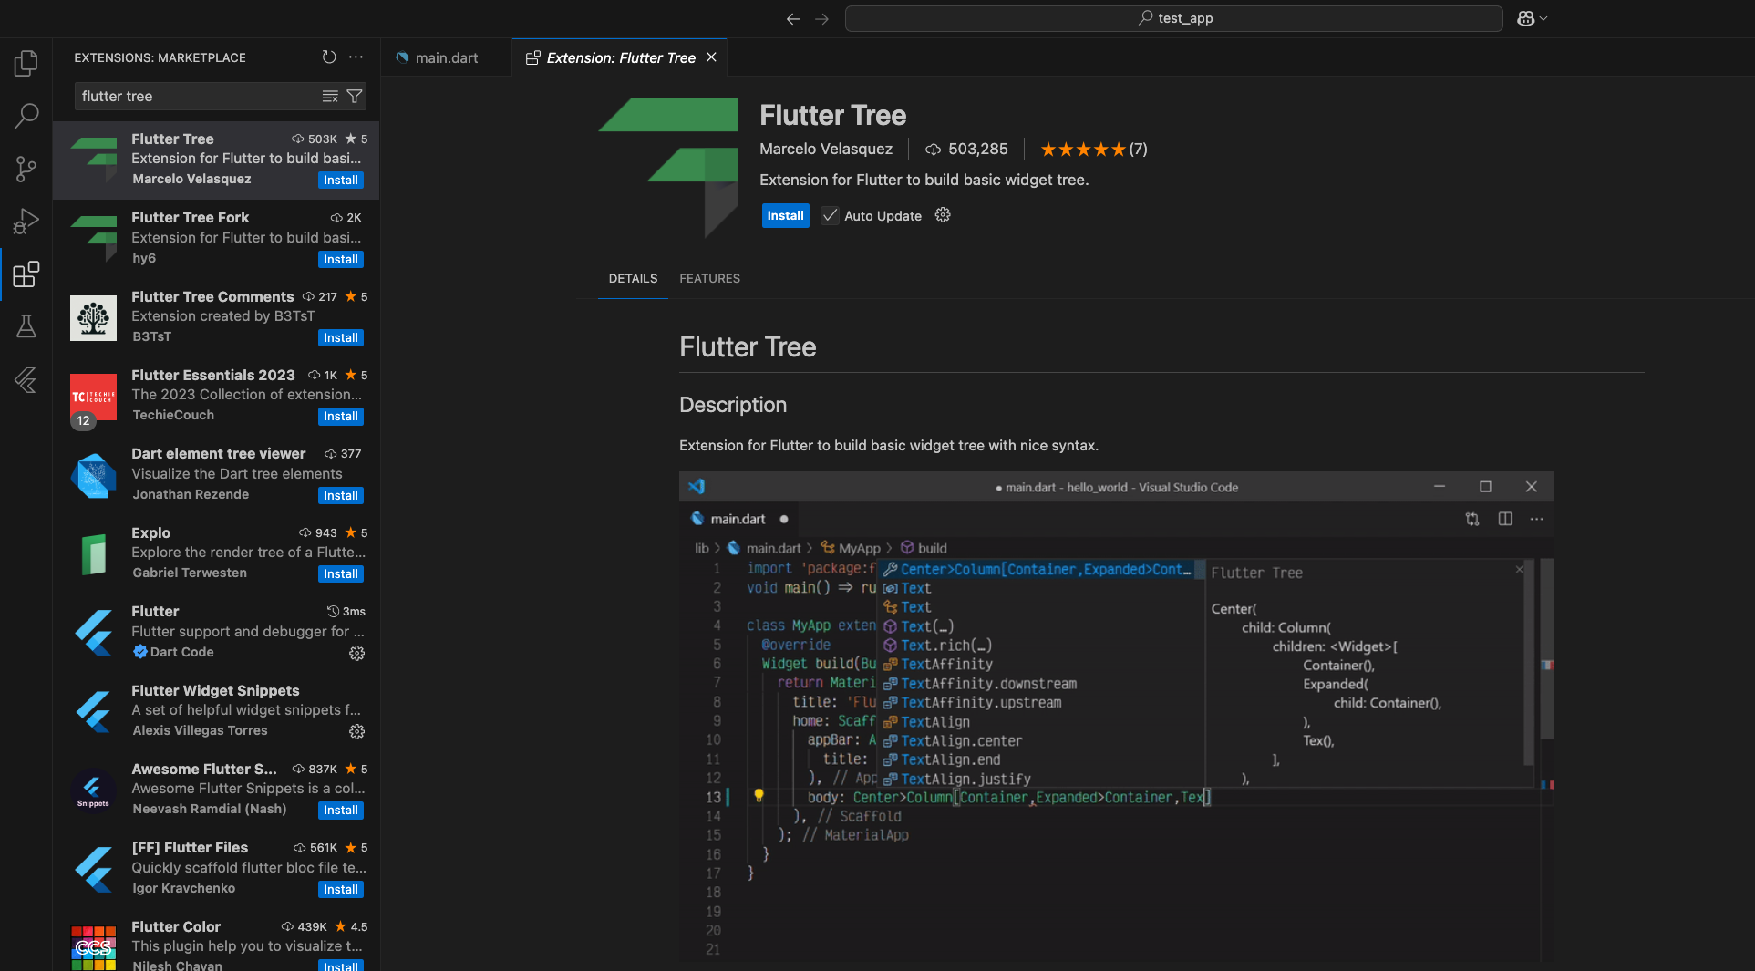Open publisher Marcelo Velasquez link
1755x971 pixels.
tap(826, 149)
